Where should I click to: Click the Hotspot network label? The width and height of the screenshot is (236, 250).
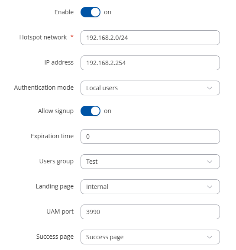[x=43, y=37]
